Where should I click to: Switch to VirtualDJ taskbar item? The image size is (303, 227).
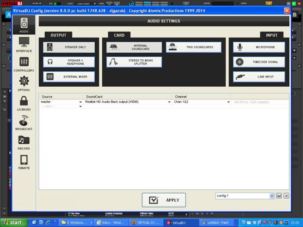click(181, 222)
